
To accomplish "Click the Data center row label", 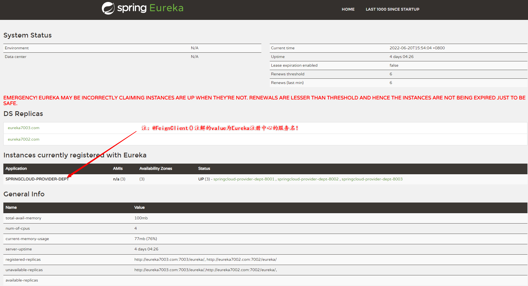I will (16, 57).
